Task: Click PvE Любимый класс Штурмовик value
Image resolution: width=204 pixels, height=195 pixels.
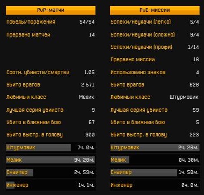Action: pyautogui.click(x=184, y=97)
